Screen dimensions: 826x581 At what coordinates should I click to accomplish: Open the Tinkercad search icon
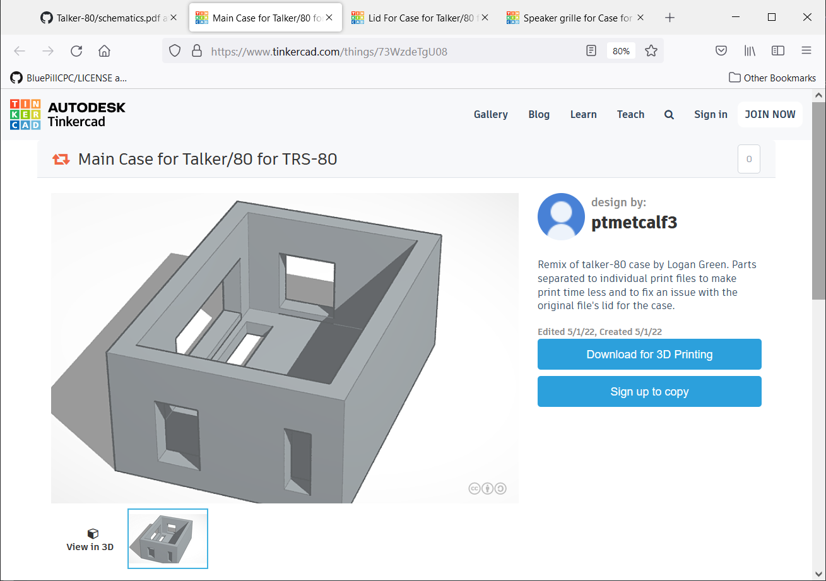tap(669, 115)
